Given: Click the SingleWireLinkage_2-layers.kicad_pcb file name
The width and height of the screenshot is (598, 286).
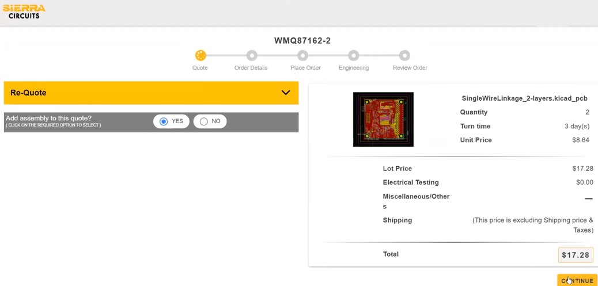Looking at the screenshot, I should [524, 98].
